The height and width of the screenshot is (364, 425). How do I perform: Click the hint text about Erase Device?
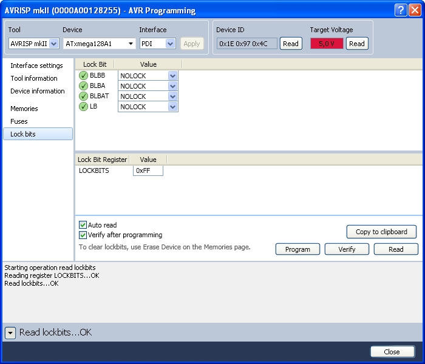[165, 247]
